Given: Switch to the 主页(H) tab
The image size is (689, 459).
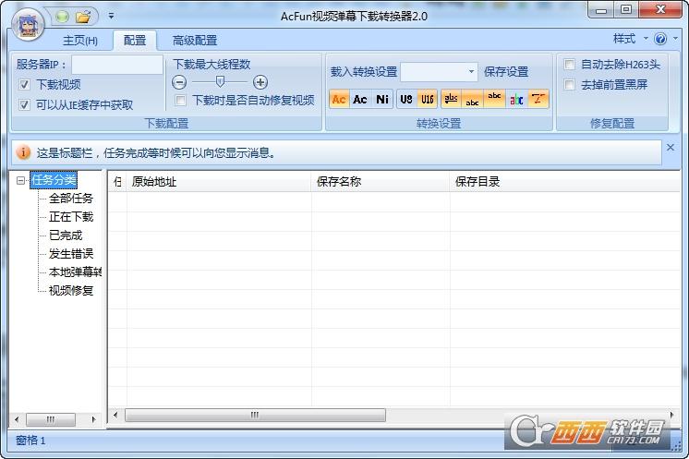Looking at the screenshot, I should pyautogui.click(x=80, y=41).
